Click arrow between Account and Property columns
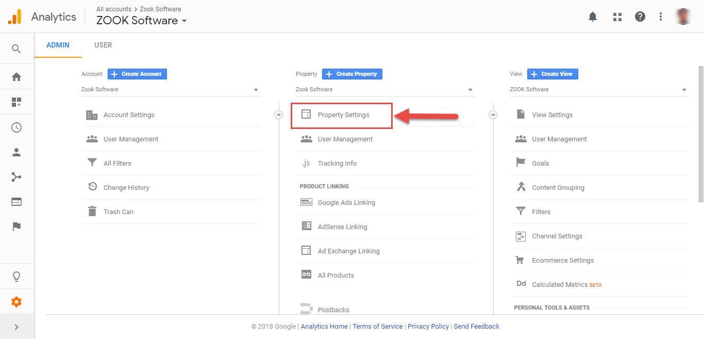Image resolution: width=704 pixels, height=339 pixels. (x=279, y=115)
